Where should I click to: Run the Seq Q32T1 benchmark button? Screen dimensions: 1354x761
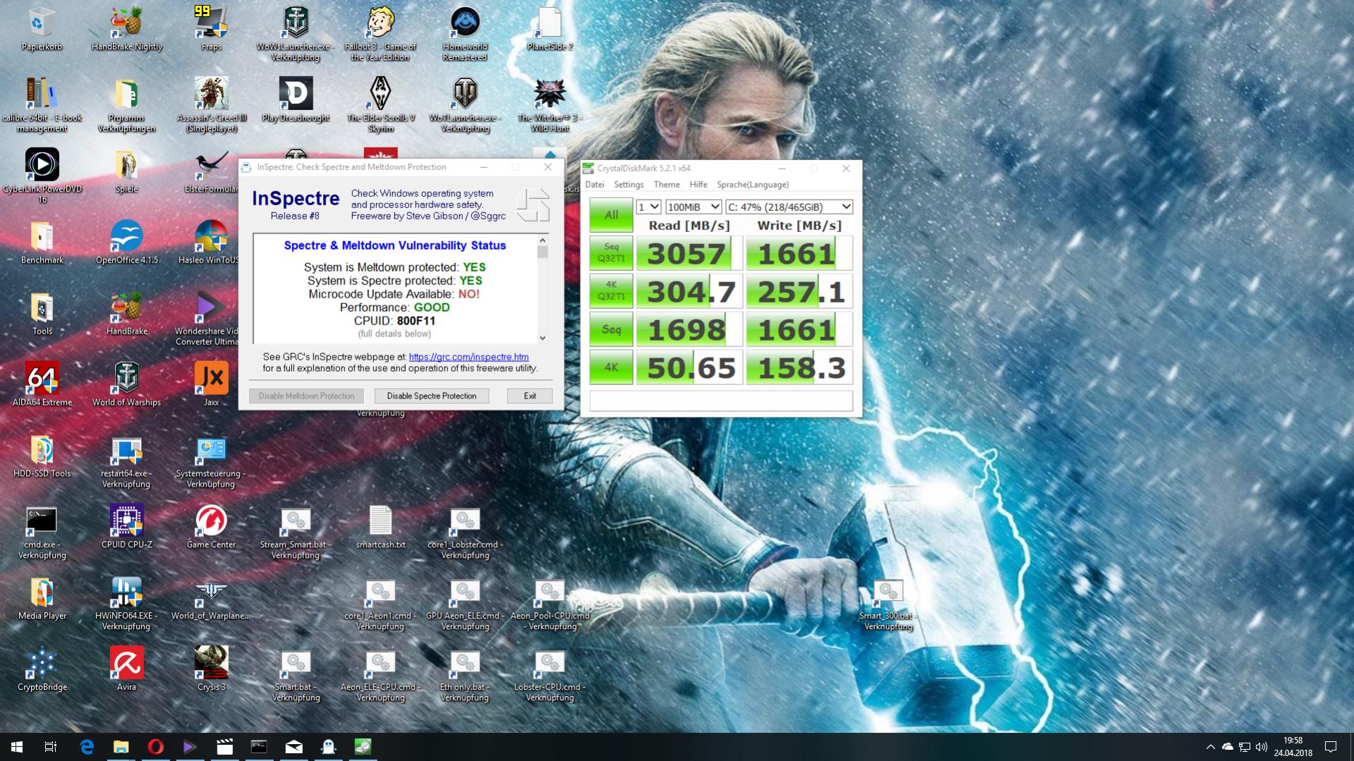point(611,252)
